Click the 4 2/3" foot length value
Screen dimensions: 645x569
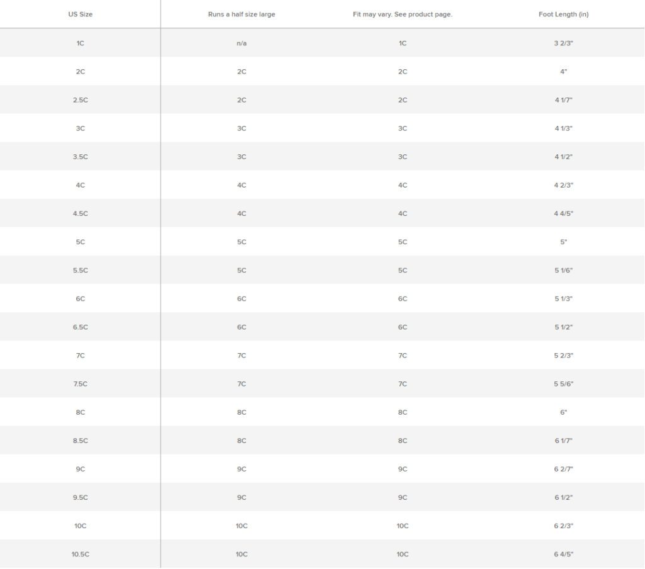[564, 185]
